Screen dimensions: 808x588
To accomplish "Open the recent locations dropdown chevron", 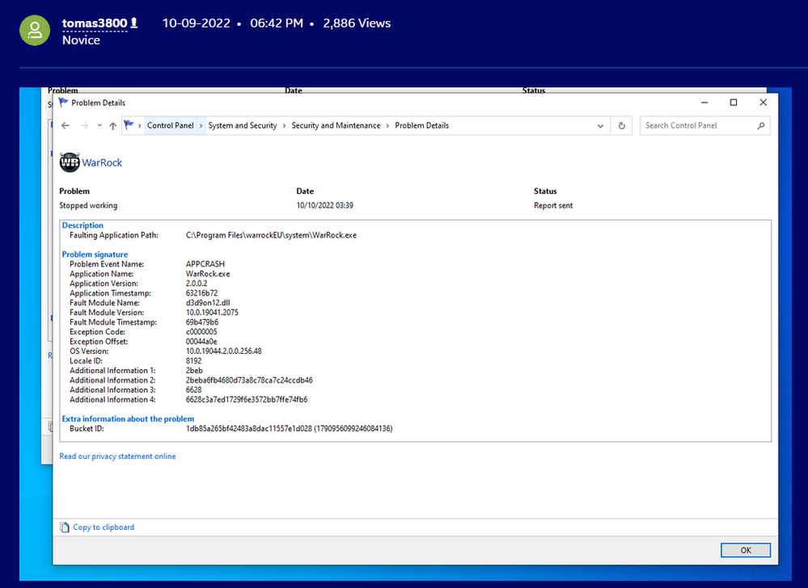I will point(99,125).
